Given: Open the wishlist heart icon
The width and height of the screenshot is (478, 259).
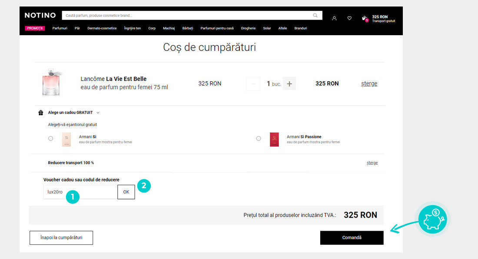Looking at the screenshot, I should [349, 18].
